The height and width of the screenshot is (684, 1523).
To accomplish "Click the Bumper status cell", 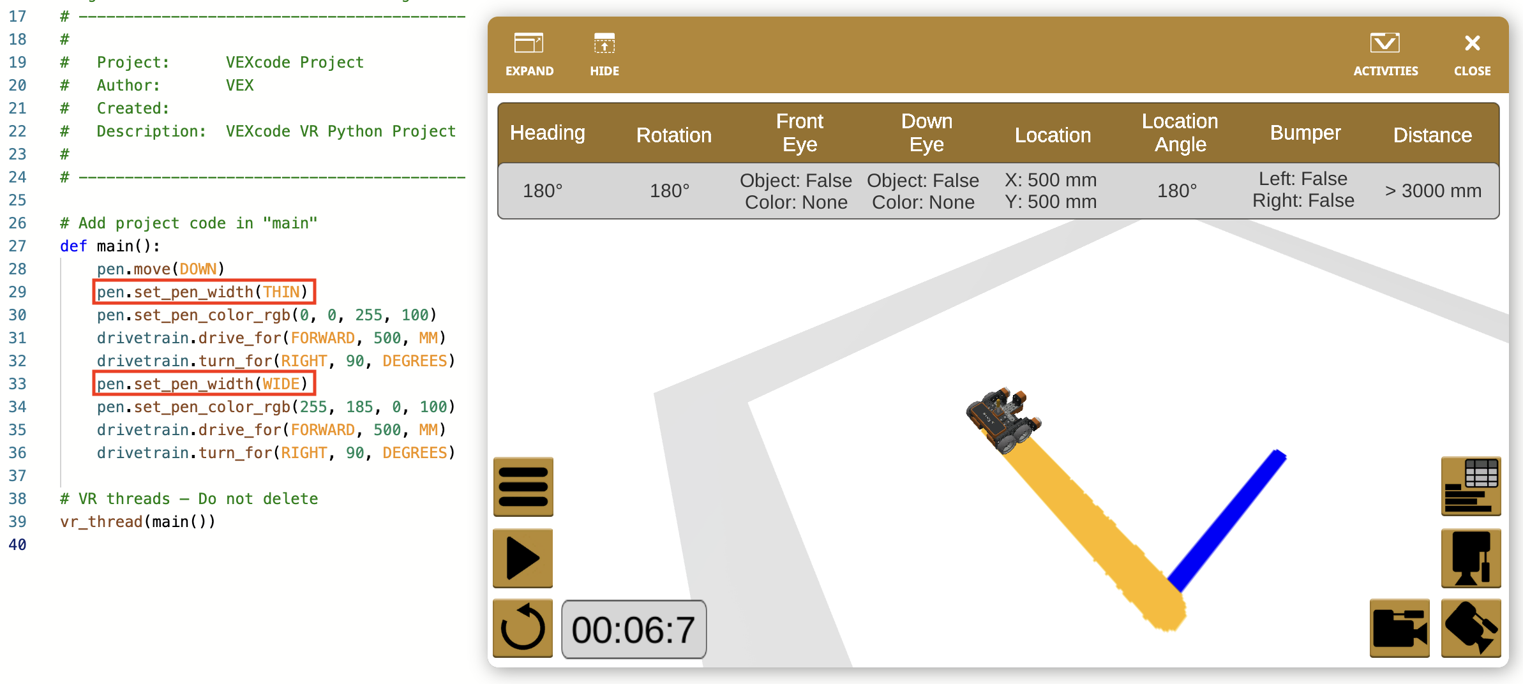I will [1303, 190].
